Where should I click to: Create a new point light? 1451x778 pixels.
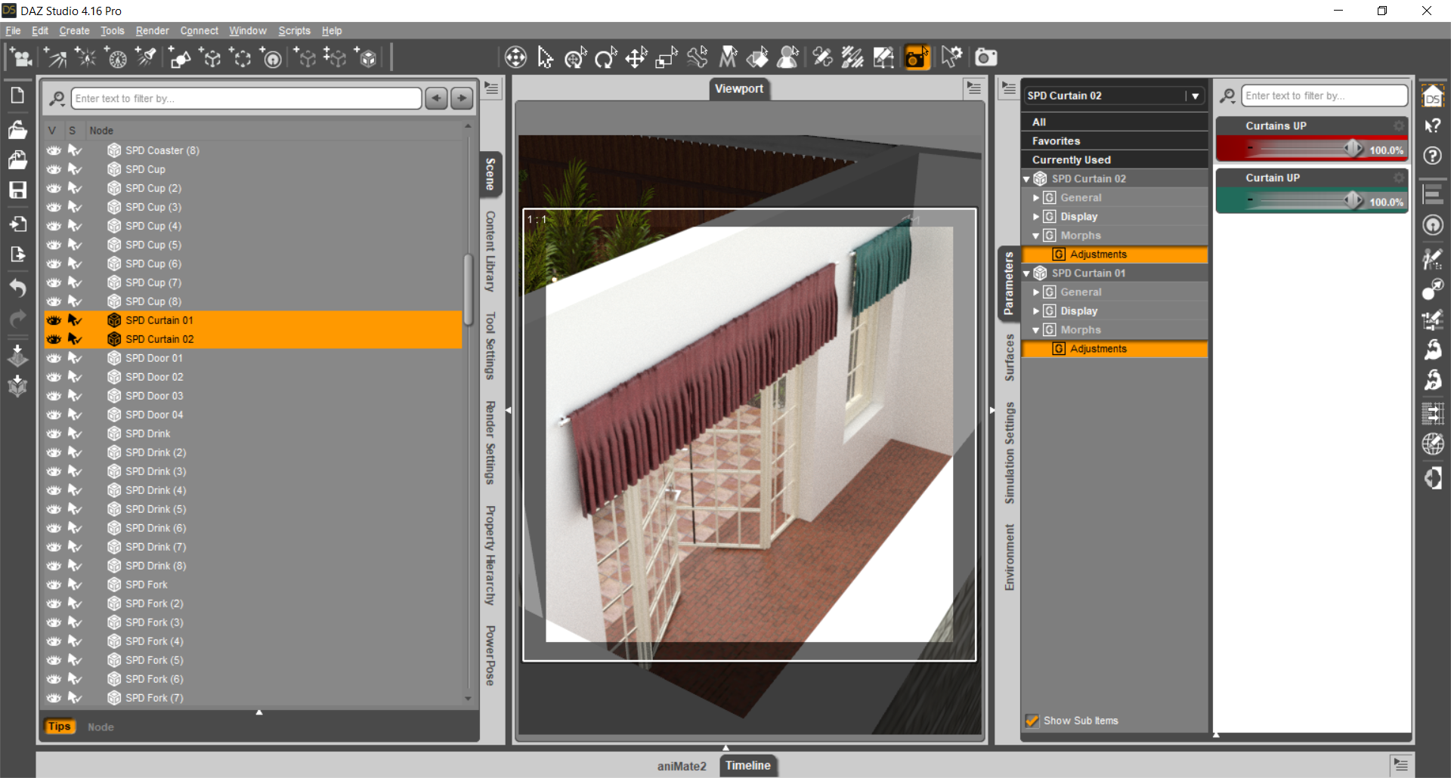point(85,57)
